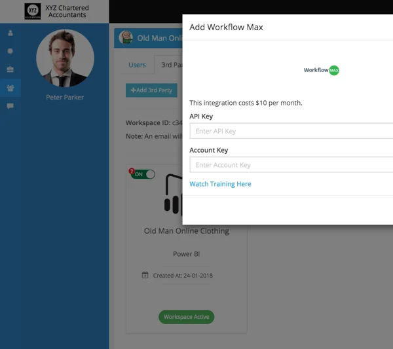The width and height of the screenshot is (393, 349).
Task: Click the Old Man Online Clothing card title
Action: point(187,230)
